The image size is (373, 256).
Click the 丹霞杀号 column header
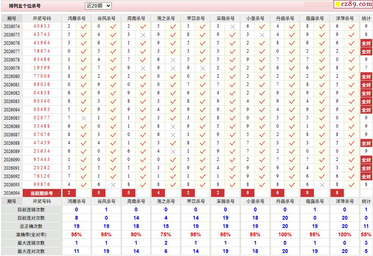285,18
